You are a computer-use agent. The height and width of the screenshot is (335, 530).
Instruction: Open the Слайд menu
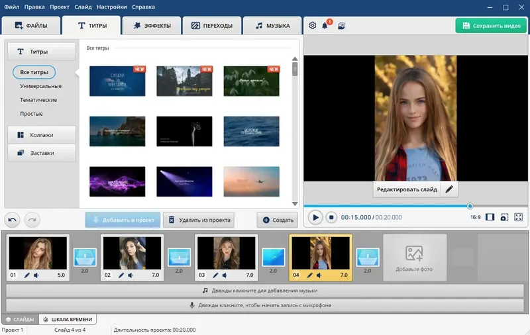(x=83, y=7)
